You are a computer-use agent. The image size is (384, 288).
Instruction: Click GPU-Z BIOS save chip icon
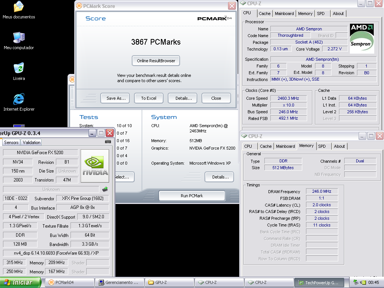(105, 189)
